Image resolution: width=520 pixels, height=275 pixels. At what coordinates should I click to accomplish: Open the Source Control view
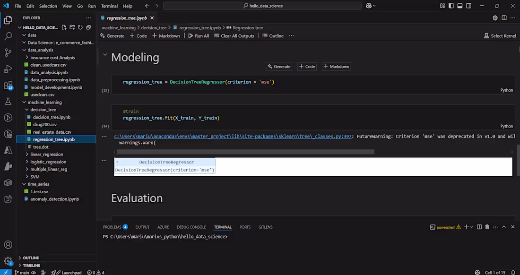coord(8,52)
